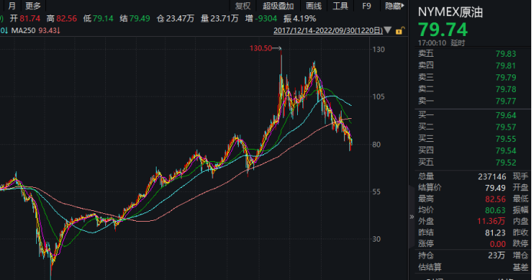532x280 pixels.
Task: Click the 卖五 ask price 79.83
Action: (506, 54)
